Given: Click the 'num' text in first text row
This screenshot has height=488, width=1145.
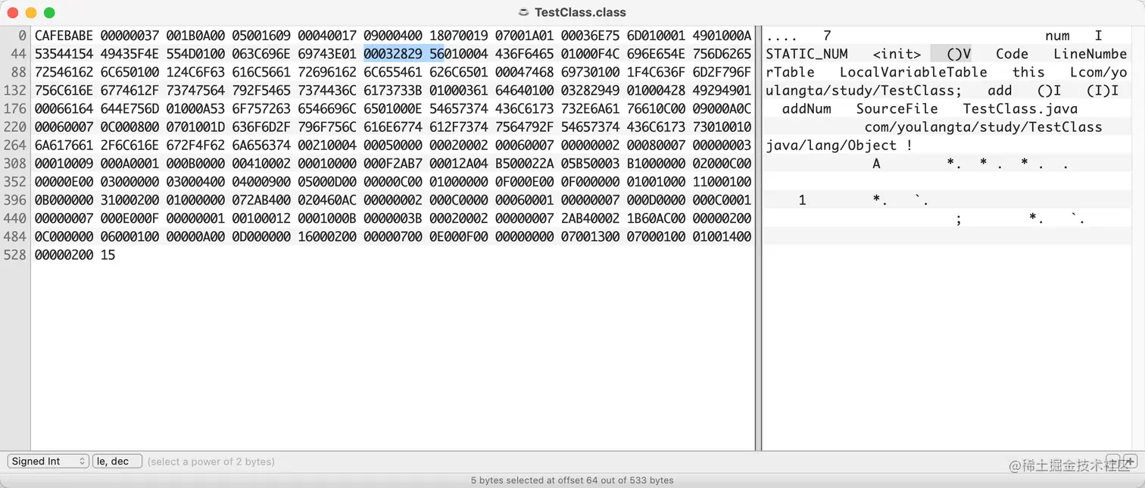Looking at the screenshot, I should pyautogui.click(x=1057, y=36).
